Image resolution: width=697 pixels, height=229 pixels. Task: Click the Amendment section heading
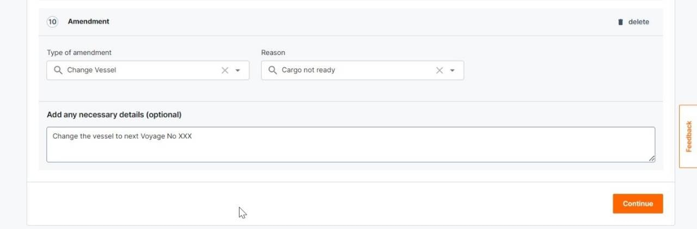tap(88, 22)
